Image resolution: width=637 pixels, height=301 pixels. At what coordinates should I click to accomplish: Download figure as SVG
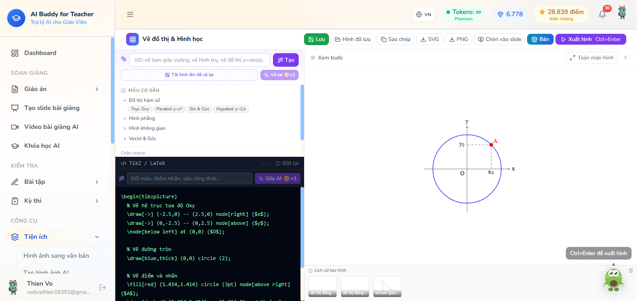(429, 39)
